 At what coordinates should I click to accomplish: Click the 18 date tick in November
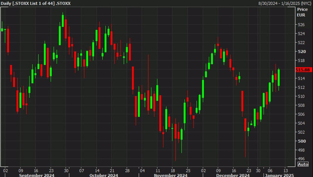(x=173, y=171)
